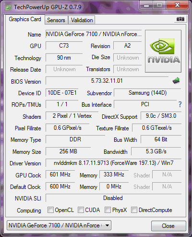Screen dimensions: 192x237
Task: Click the Bandwidth value 5.3 GB/s
Action: 156,151
